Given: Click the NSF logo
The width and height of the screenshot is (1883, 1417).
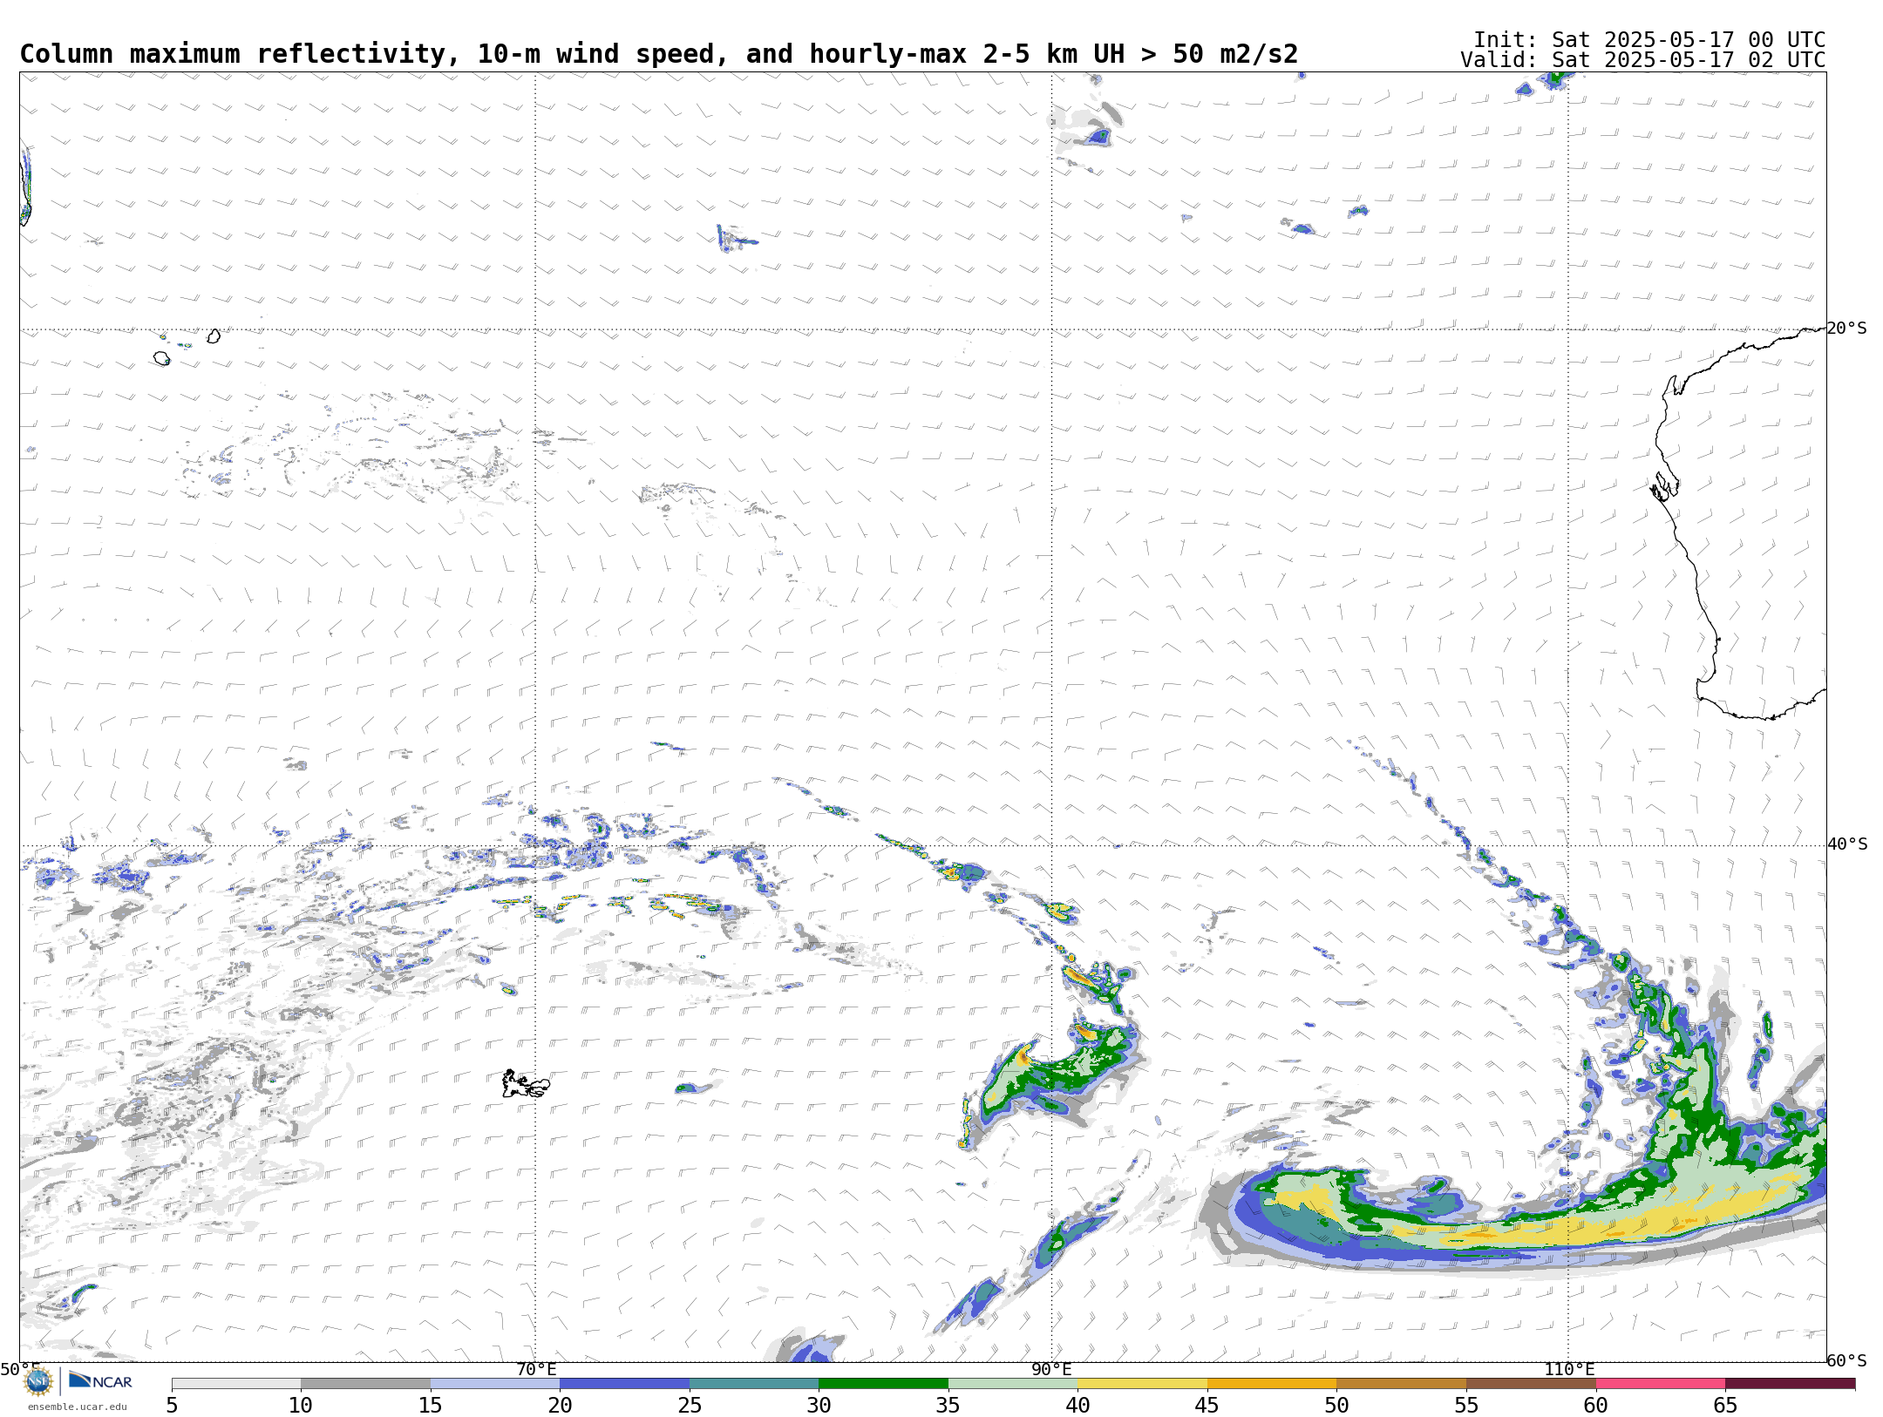Looking at the screenshot, I should point(38,1380).
